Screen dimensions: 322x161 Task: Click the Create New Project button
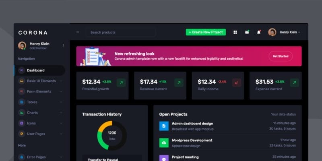[x=206, y=32]
